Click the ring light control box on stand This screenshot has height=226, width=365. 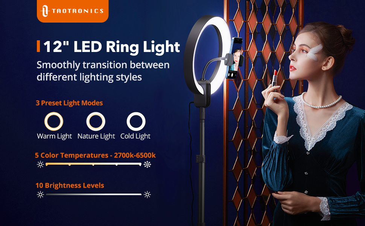tap(202, 93)
